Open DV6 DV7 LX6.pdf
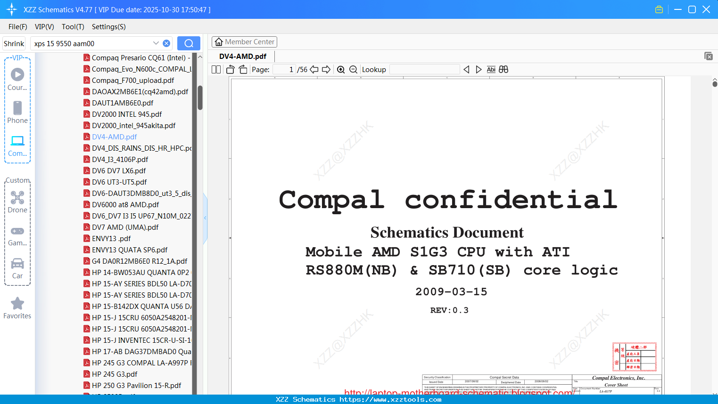This screenshot has height=404, width=718. (115, 171)
